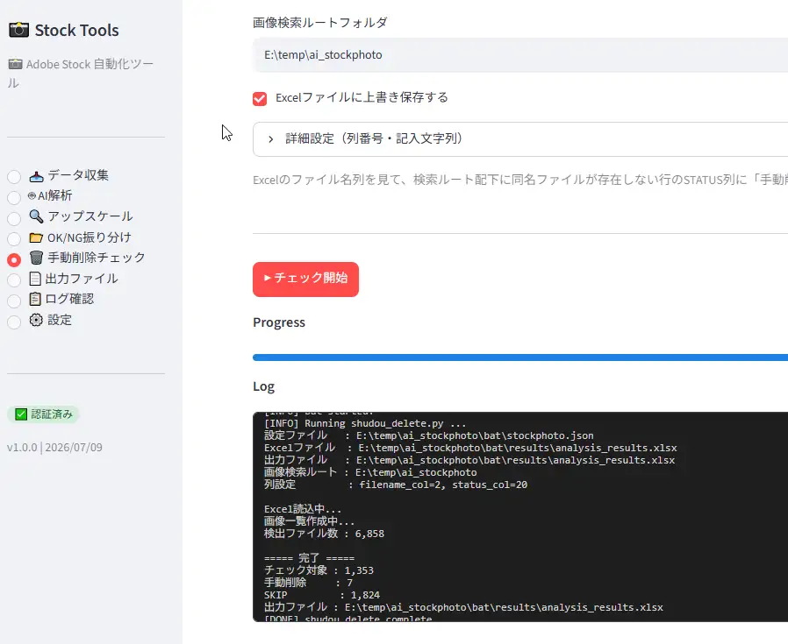Click the 画像検索ルートフォルダ path field
This screenshot has width=788, height=644.
(520, 54)
